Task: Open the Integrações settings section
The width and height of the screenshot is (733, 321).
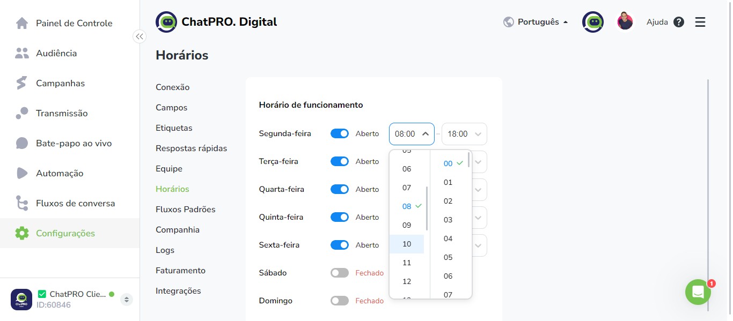Action: click(x=178, y=291)
